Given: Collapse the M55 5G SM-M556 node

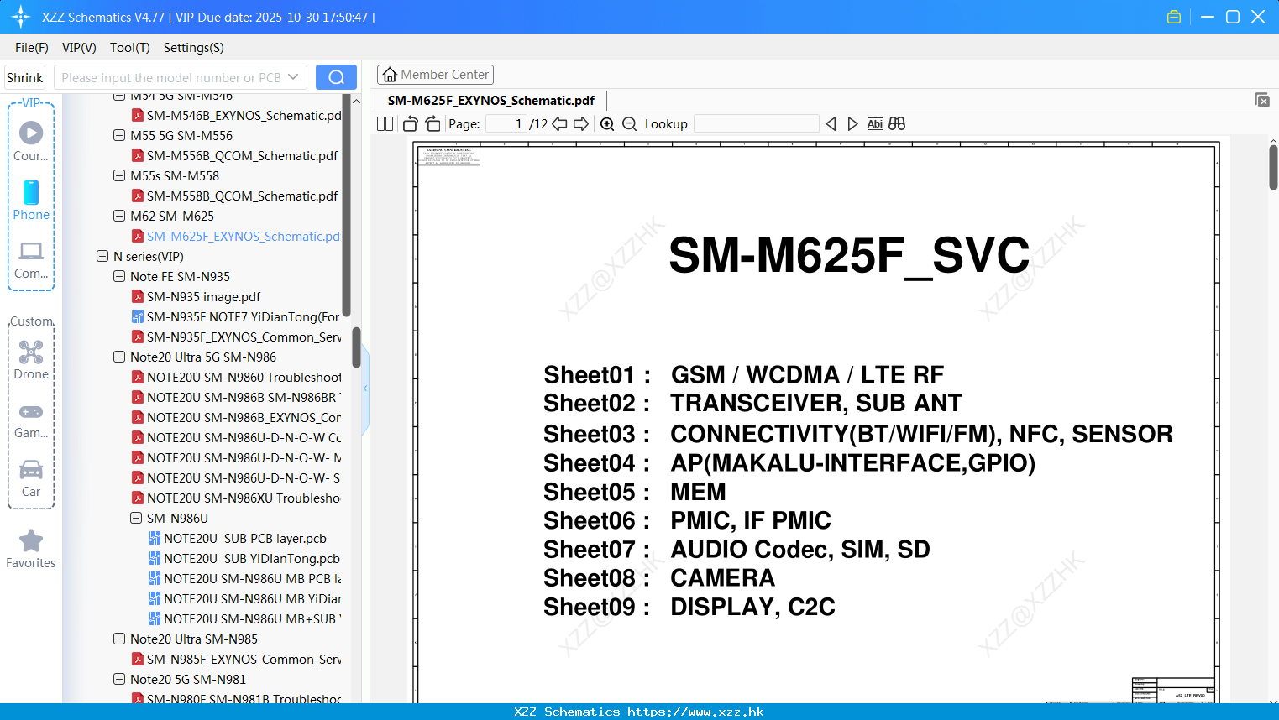Looking at the screenshot, I should (x=119, y=135).
